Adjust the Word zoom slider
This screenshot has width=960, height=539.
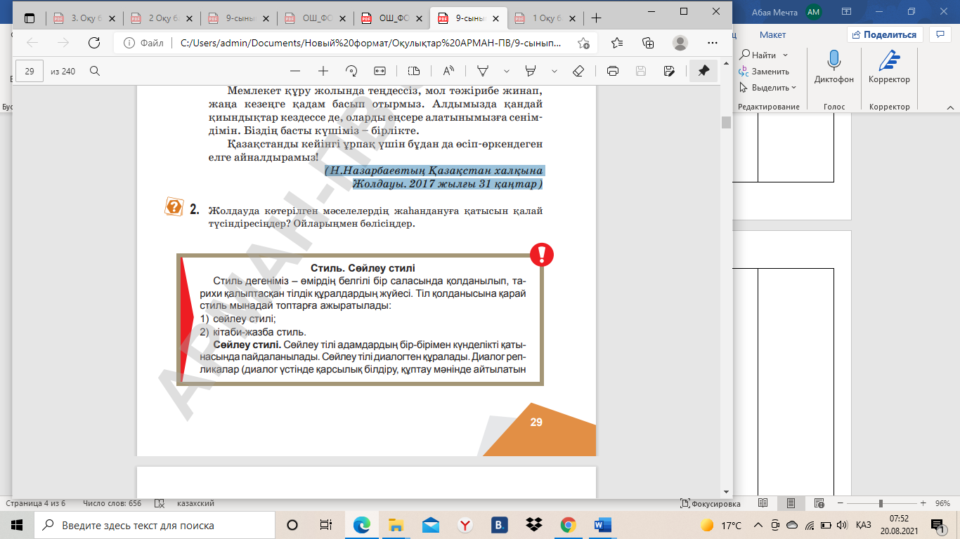coord(881,503)
